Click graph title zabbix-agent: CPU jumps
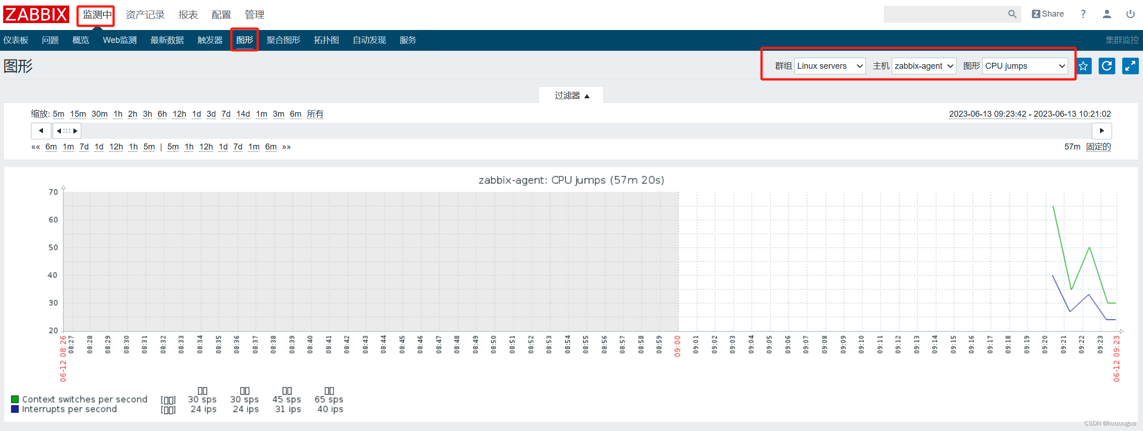Image resolution: width=1143 pixels, height=431 pixels. pos(571,180)
